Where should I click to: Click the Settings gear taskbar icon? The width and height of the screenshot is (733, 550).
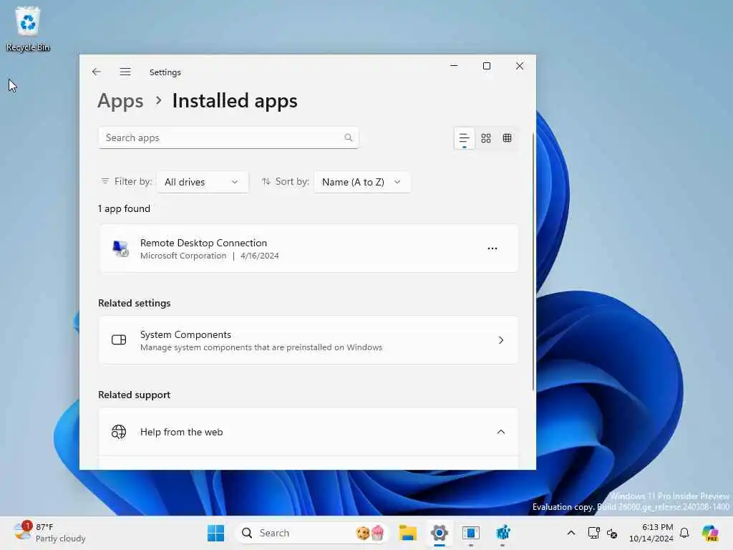tap(439, 533)
